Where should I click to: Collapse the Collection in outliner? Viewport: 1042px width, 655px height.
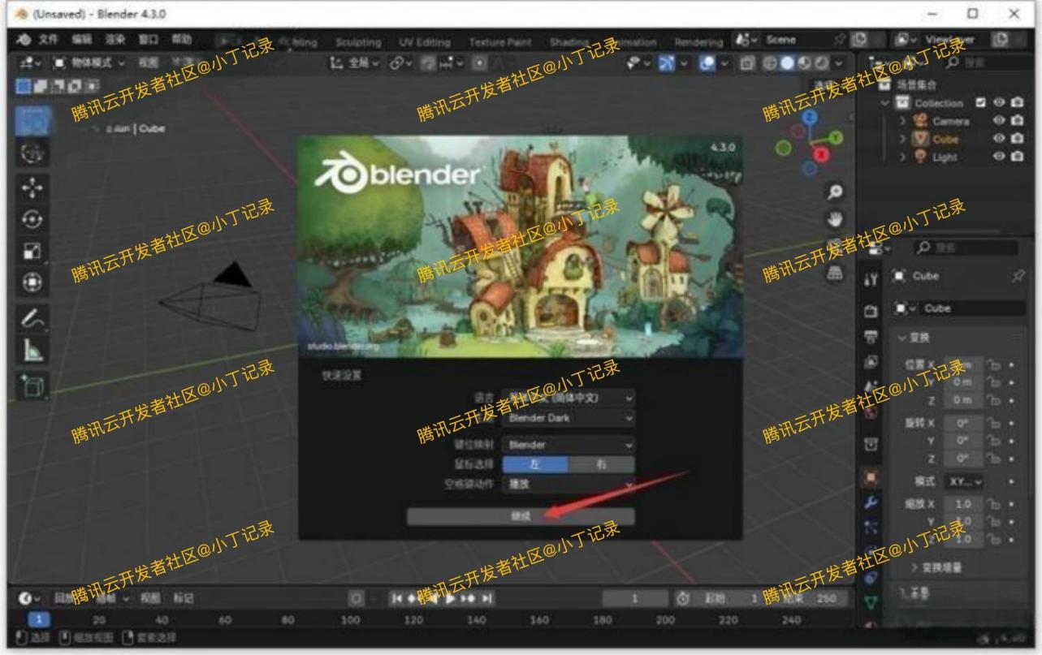point(885,104)
